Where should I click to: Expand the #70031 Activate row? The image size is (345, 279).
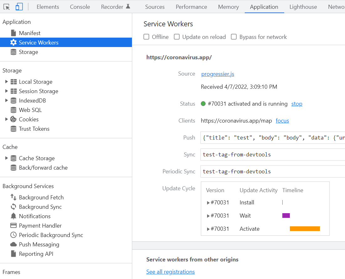(208, 229)
